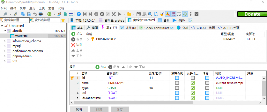Open the 工具 menu
The width and height of the screenshot is (267, 112).
click(42, 8)
